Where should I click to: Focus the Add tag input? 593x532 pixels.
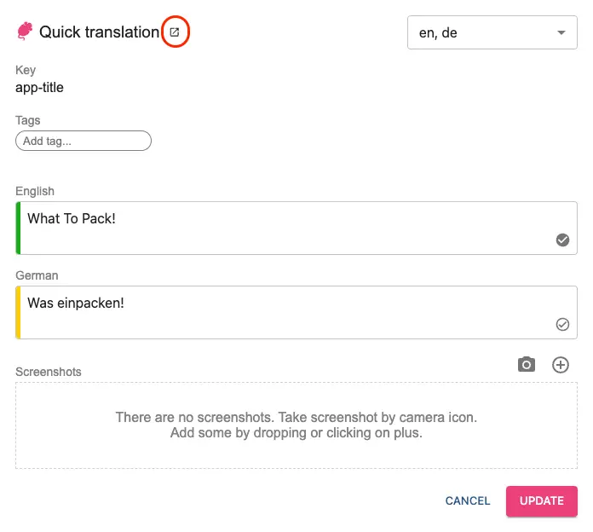pos(83,141)
